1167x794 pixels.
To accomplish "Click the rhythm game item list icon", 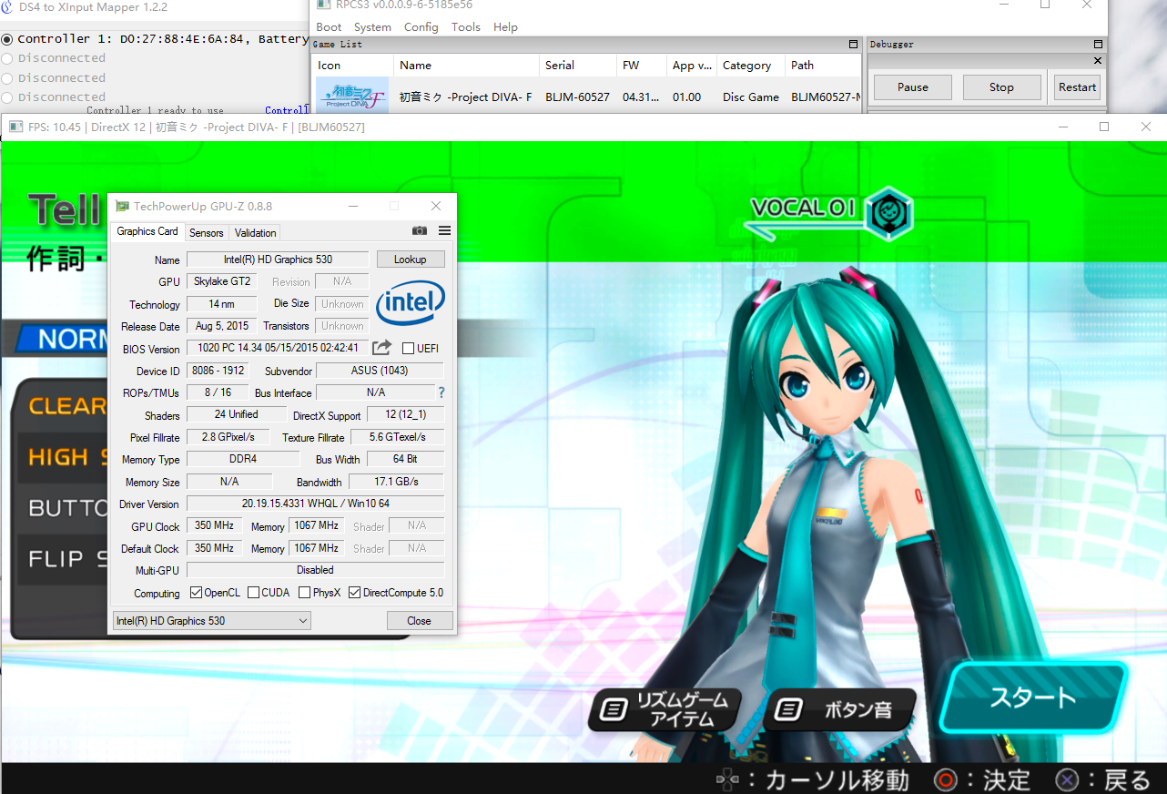I will tap(614, 709).
